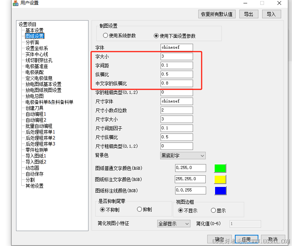The height and width of the screenshot is (246, 292).
Task: Click the green 图纸普通文字颜色 swatch
Action: coord(220,168)
